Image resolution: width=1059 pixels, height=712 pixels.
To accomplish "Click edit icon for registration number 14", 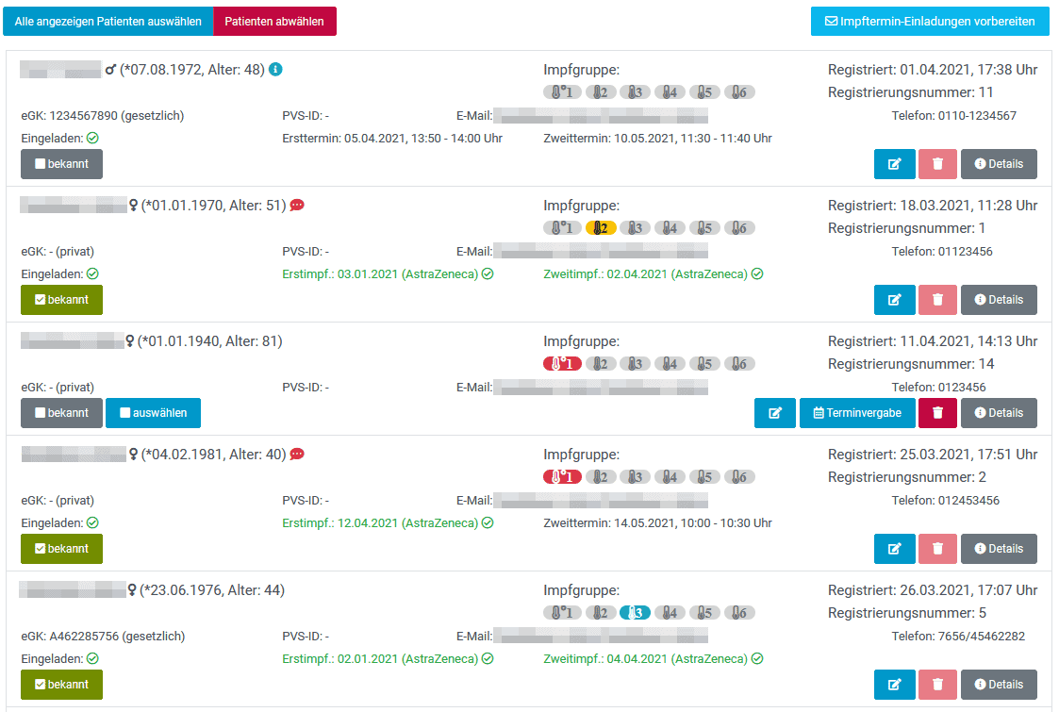I will (775, 413).
